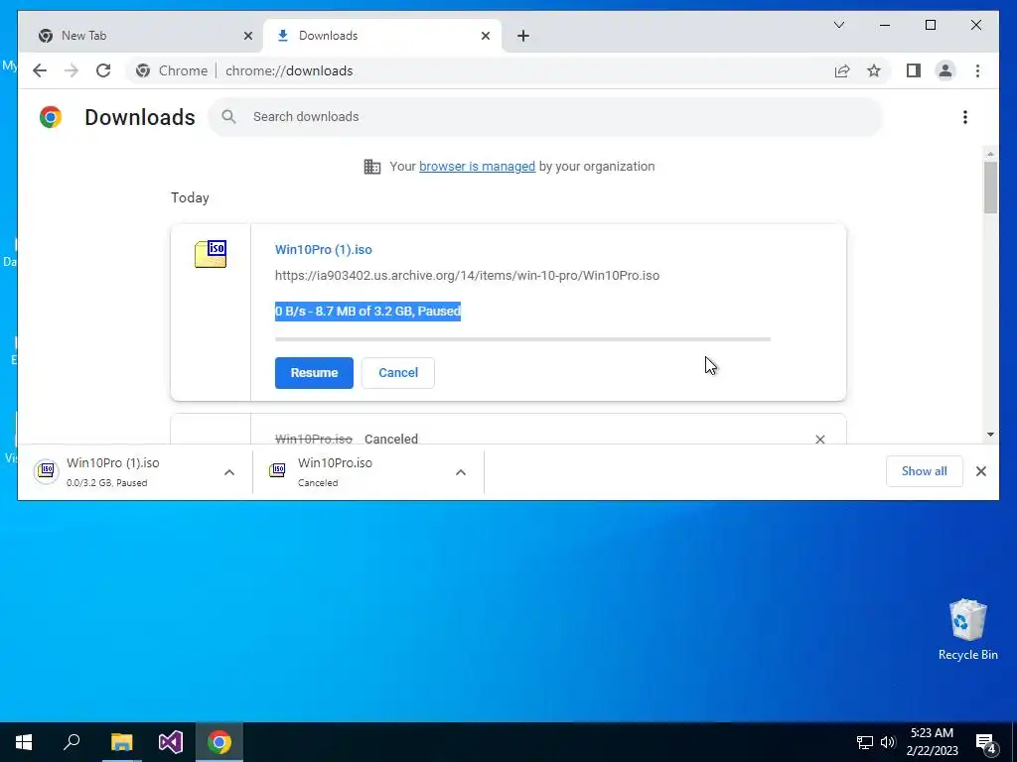Open Downloads page more actions menu
Screen dimensions: 1017x762
(965, 117)
